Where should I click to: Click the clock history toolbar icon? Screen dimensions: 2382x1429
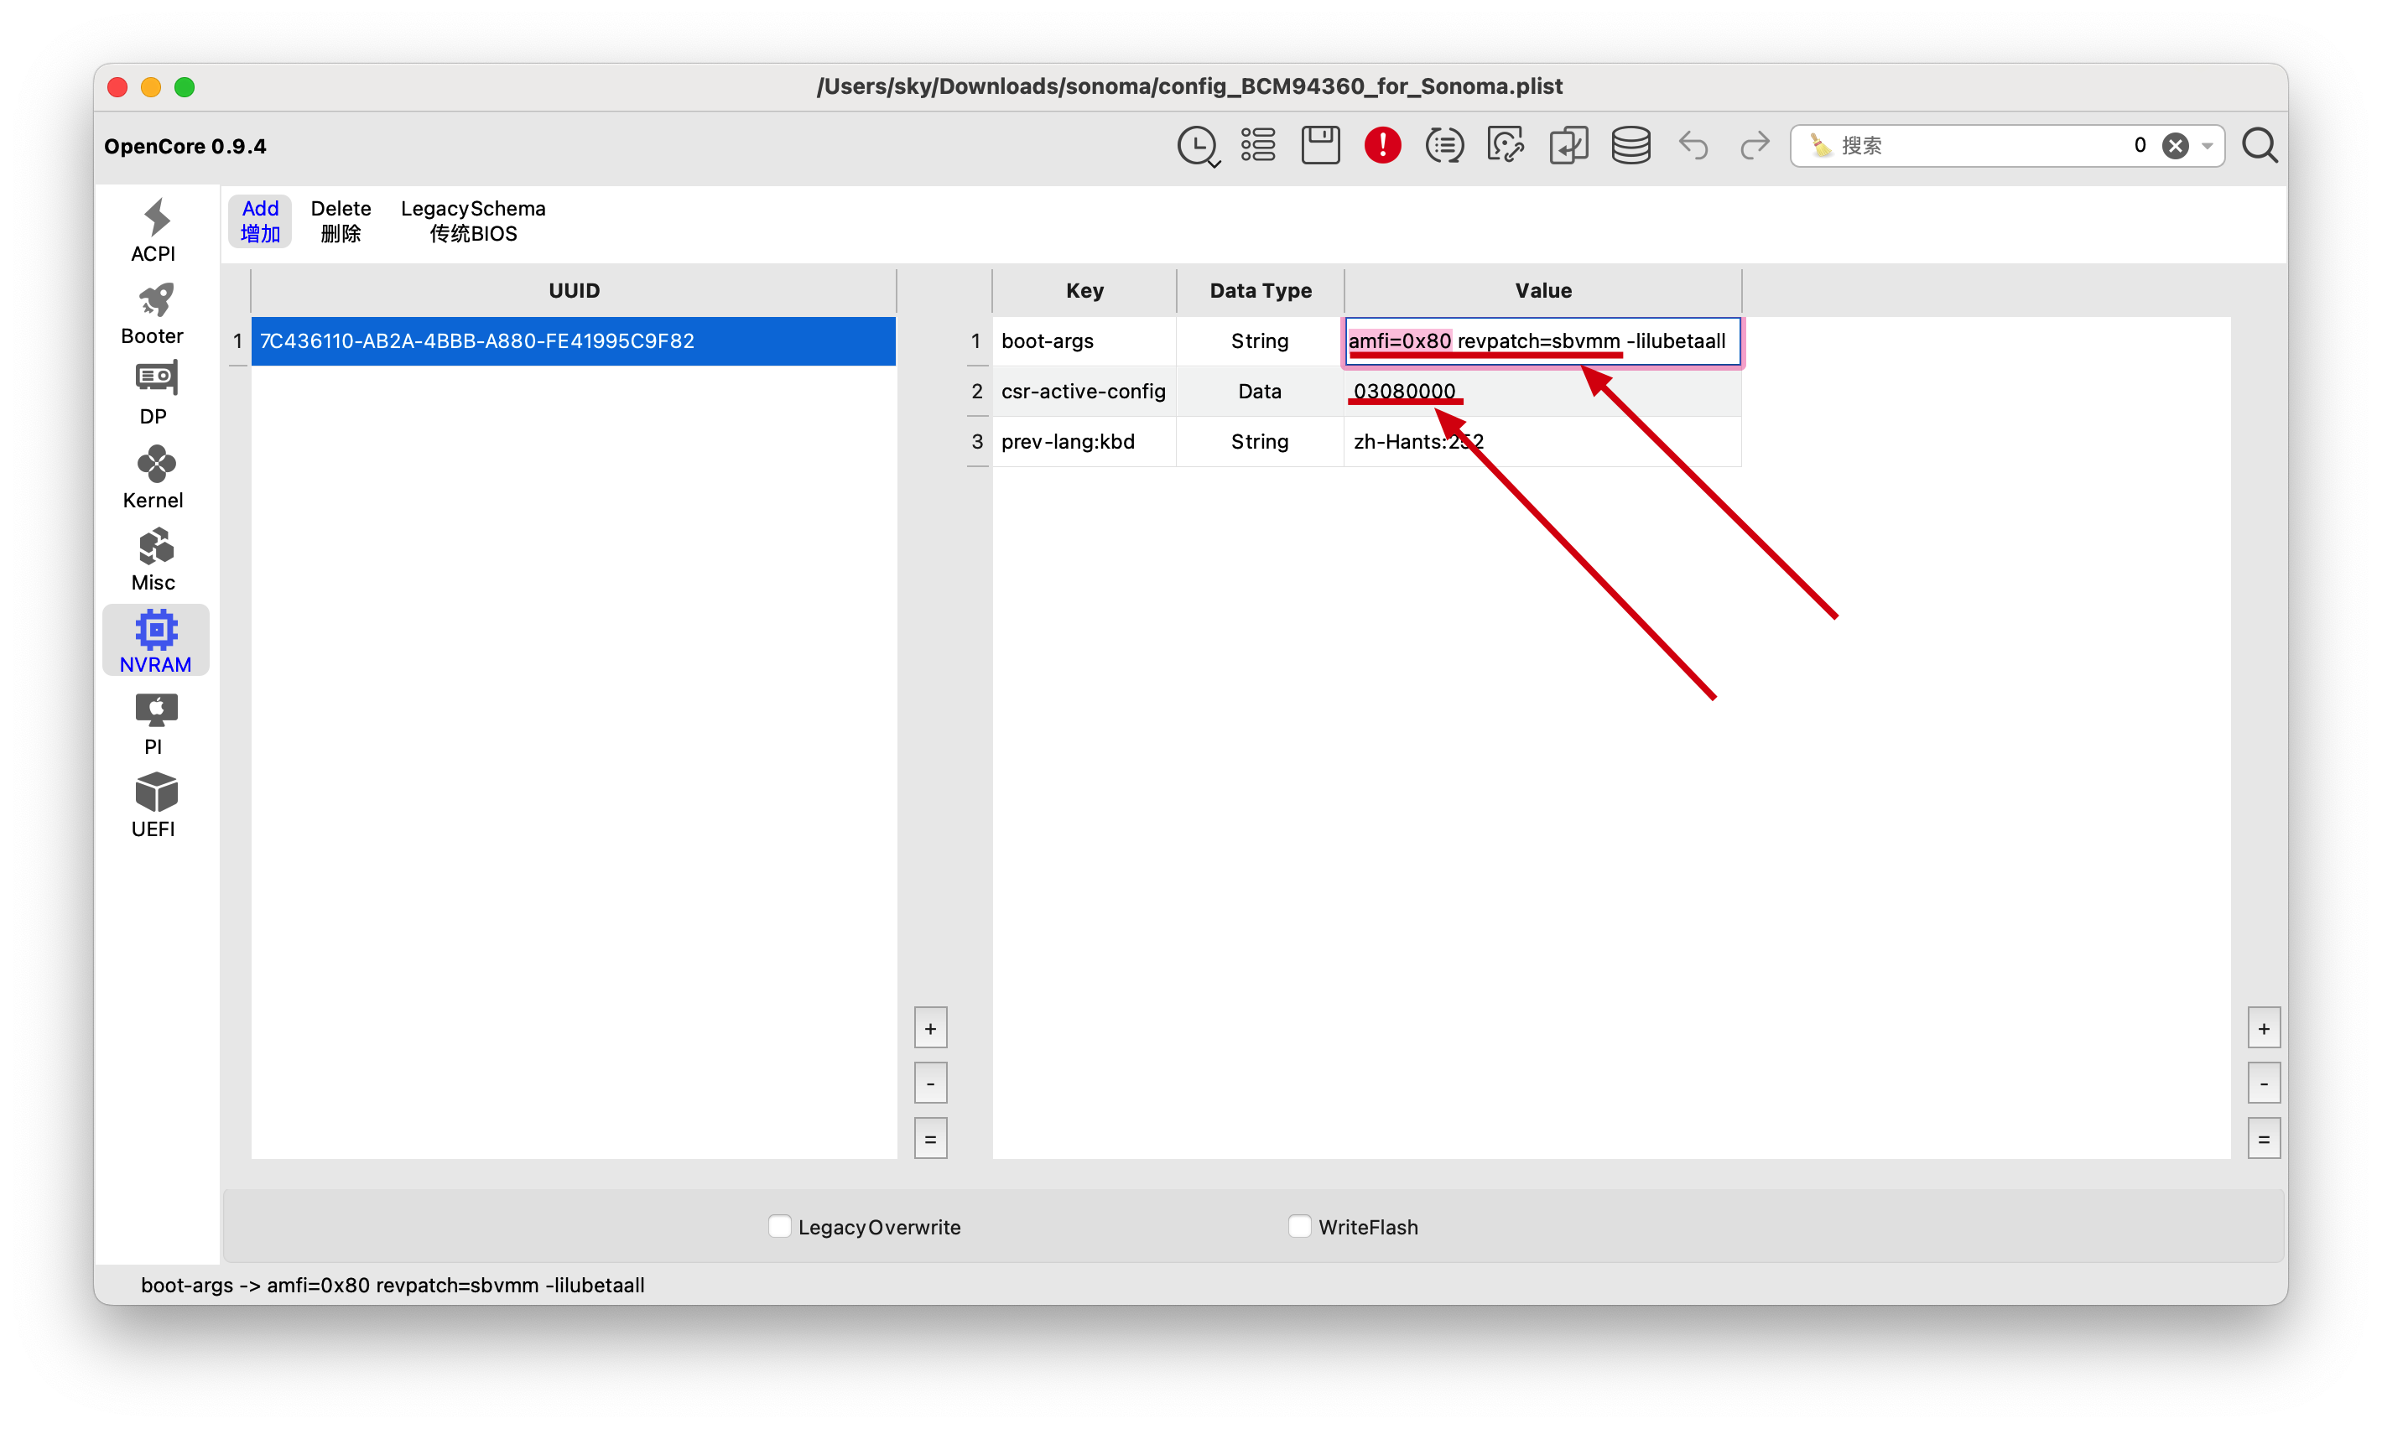[x=1198, y=145]
